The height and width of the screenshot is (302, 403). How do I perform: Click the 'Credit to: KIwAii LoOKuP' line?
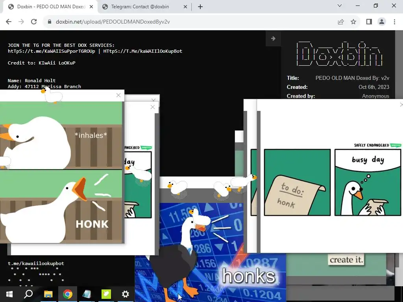(41, 63)
